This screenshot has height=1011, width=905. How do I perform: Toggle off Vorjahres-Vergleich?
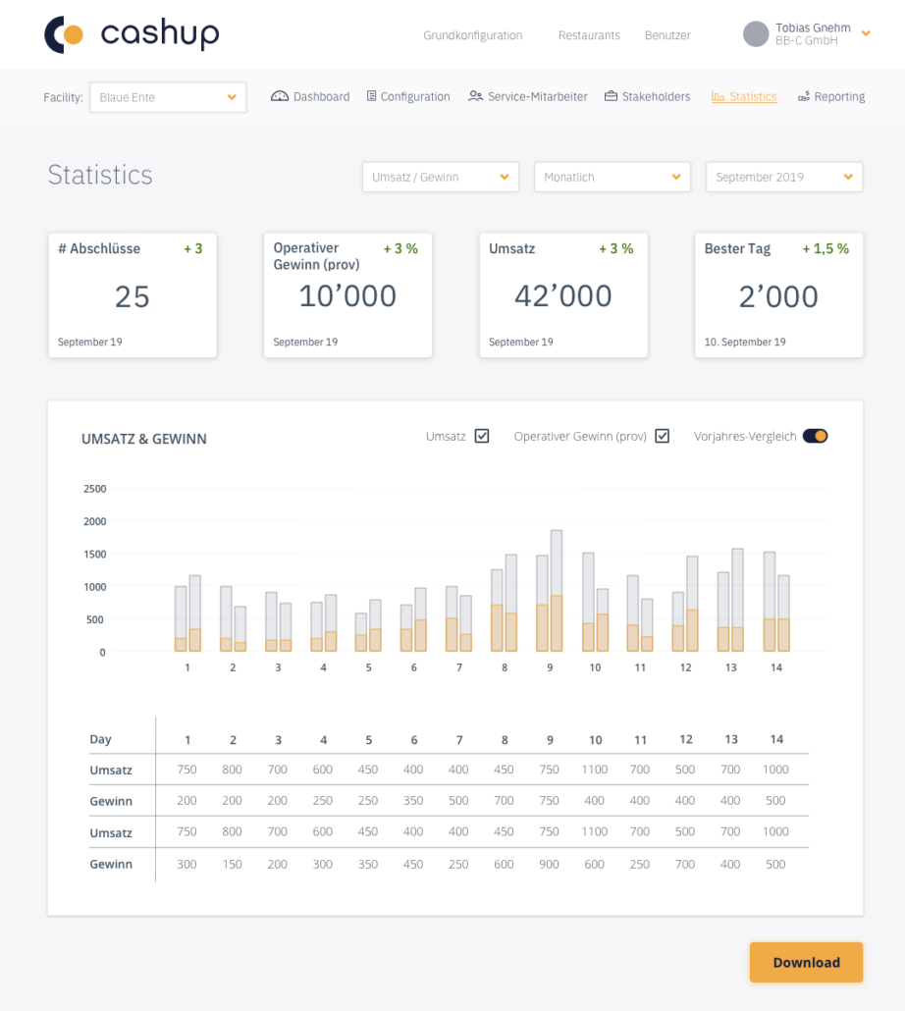pyautogui.click(x=816, y=435)
